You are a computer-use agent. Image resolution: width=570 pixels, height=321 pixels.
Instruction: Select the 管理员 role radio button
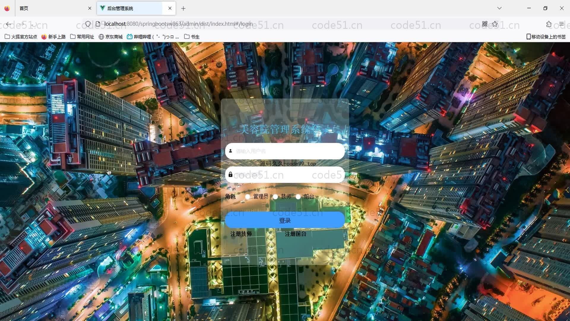(248, 196)
